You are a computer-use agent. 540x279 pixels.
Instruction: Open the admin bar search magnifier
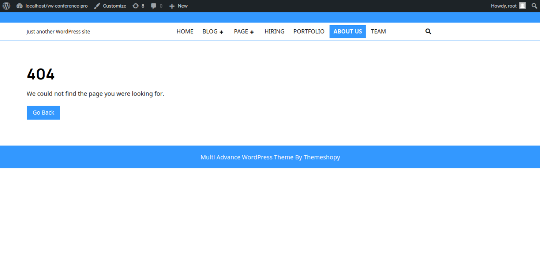point(534,6)
